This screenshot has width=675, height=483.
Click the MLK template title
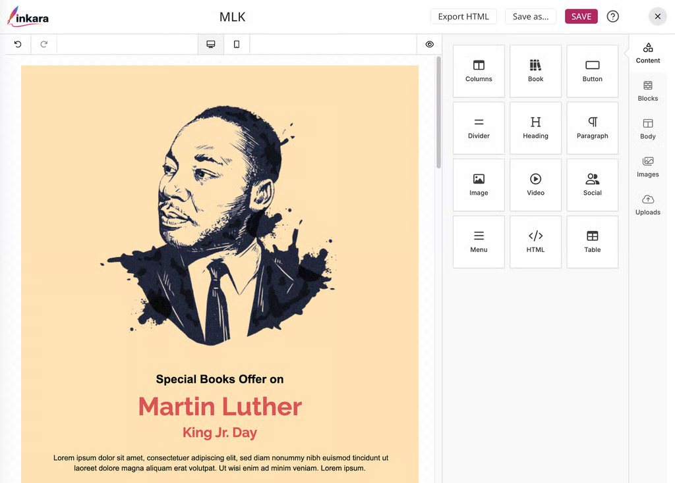coord(232,16)
